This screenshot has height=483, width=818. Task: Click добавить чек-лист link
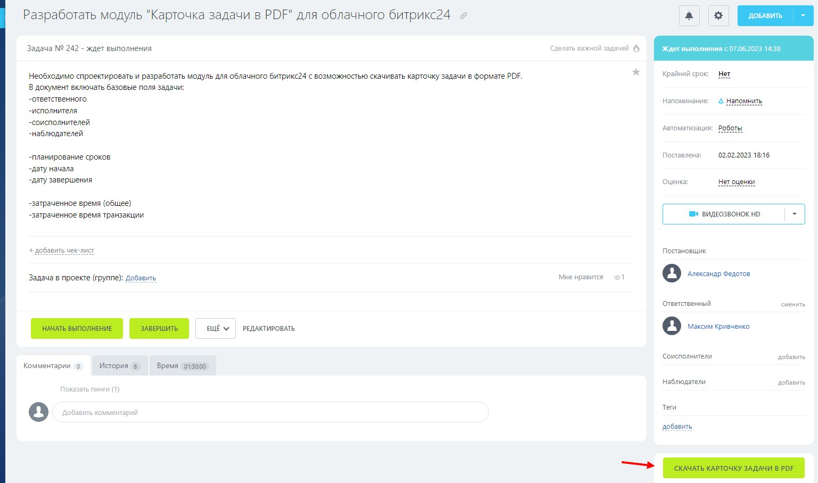(64, 251)
